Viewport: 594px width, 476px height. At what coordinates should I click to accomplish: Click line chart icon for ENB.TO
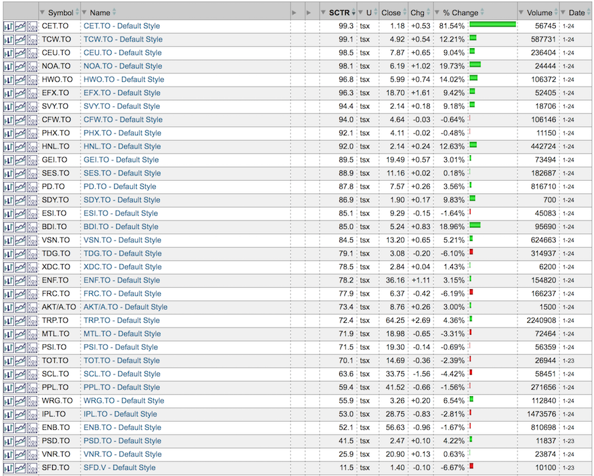pyautogui.click(x=20, y=428)
